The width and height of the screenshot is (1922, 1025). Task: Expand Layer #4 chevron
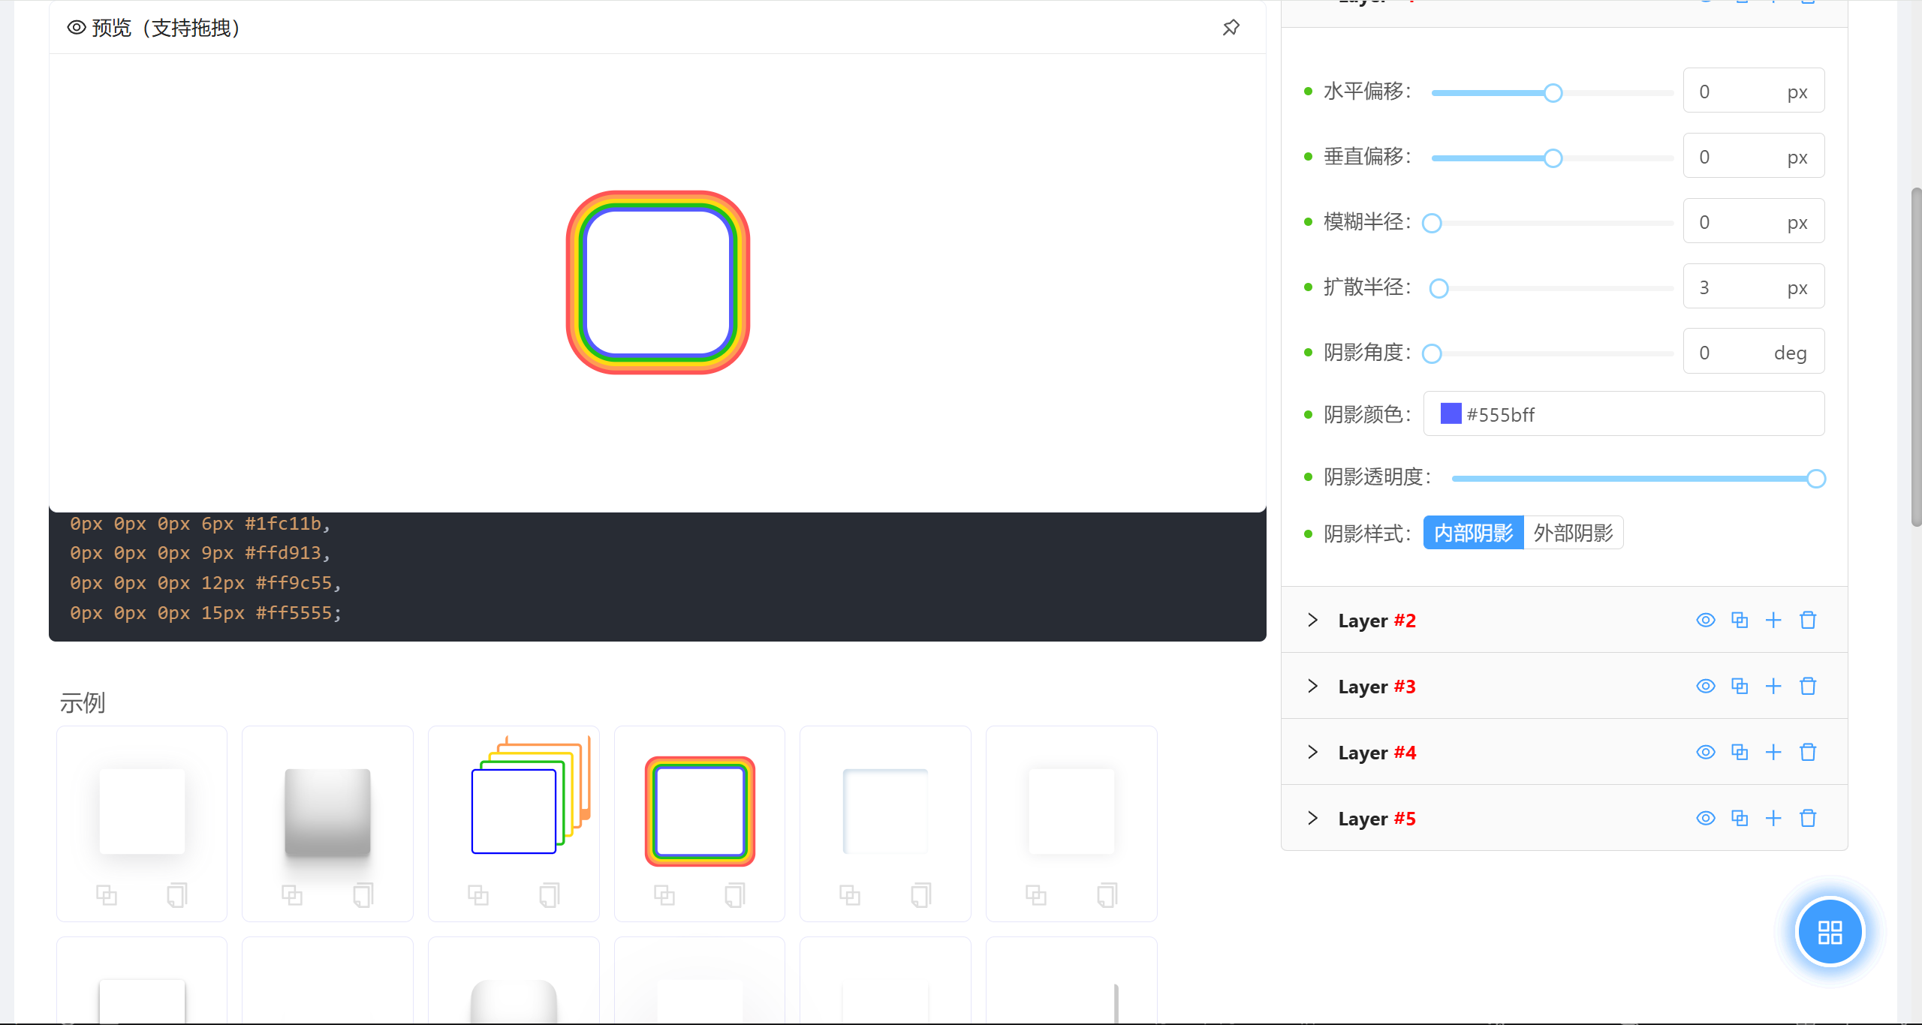(x=1312, y=752)
